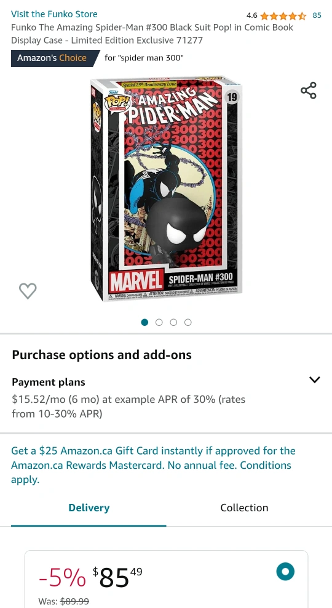Image resolution: width=332 pixels, height=608 pixels.
Task: Visit the Funko Store link
Action: (x=54, y=14)
